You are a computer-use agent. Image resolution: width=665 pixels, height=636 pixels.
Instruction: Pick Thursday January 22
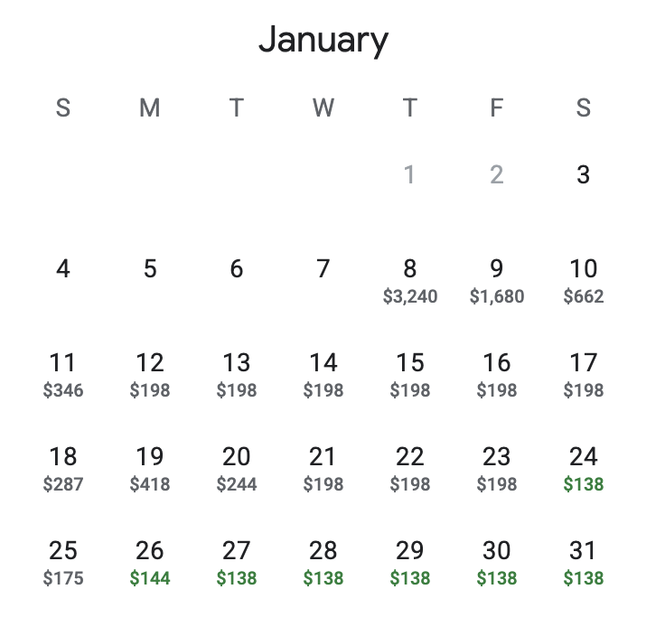click(410, 468)
